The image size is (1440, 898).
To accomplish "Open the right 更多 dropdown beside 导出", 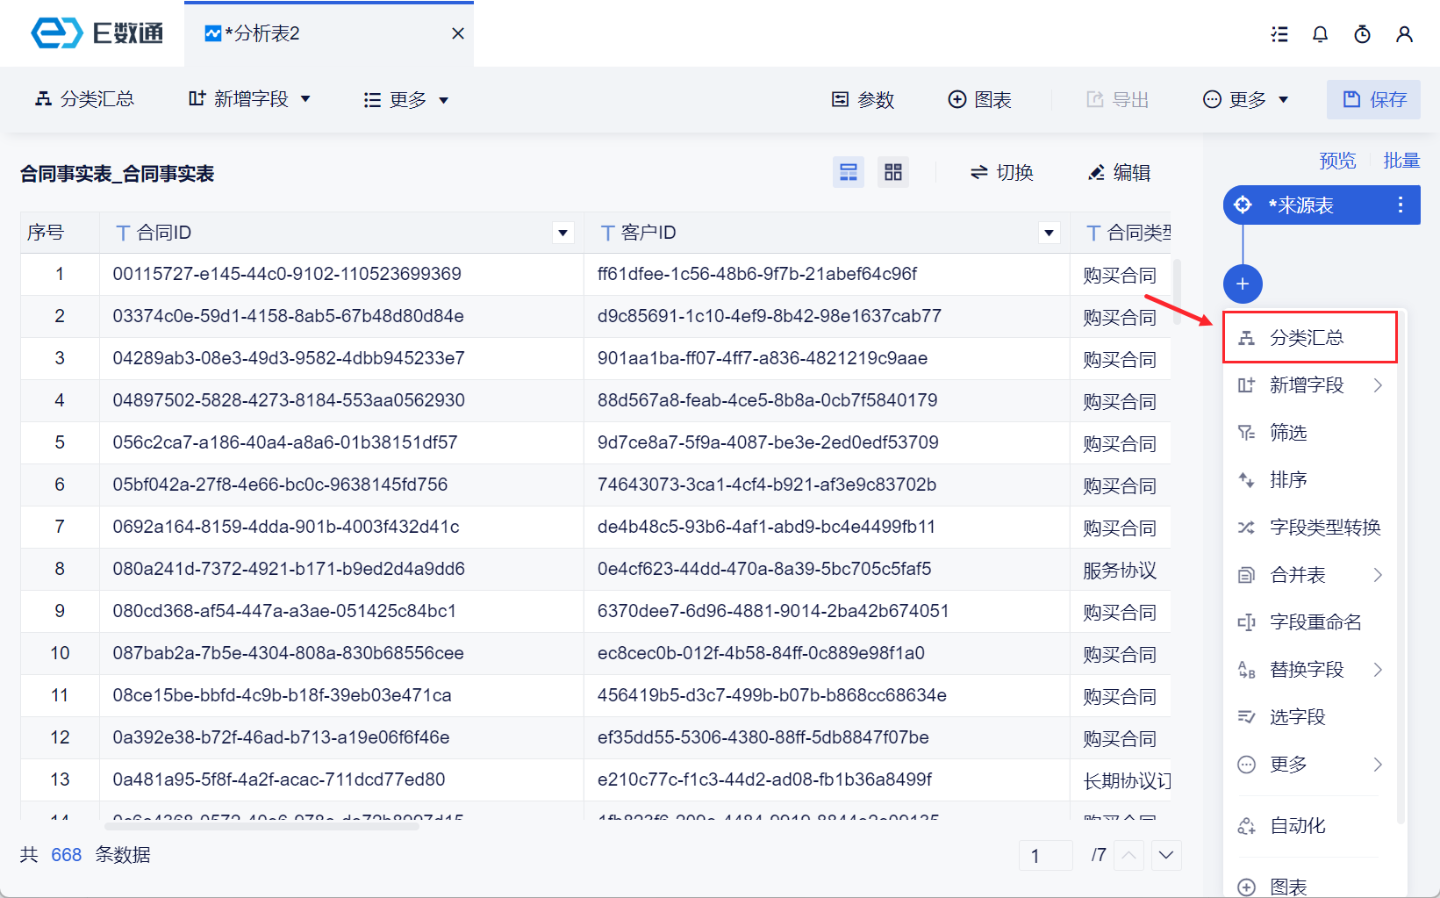I will coord(1246,100).
